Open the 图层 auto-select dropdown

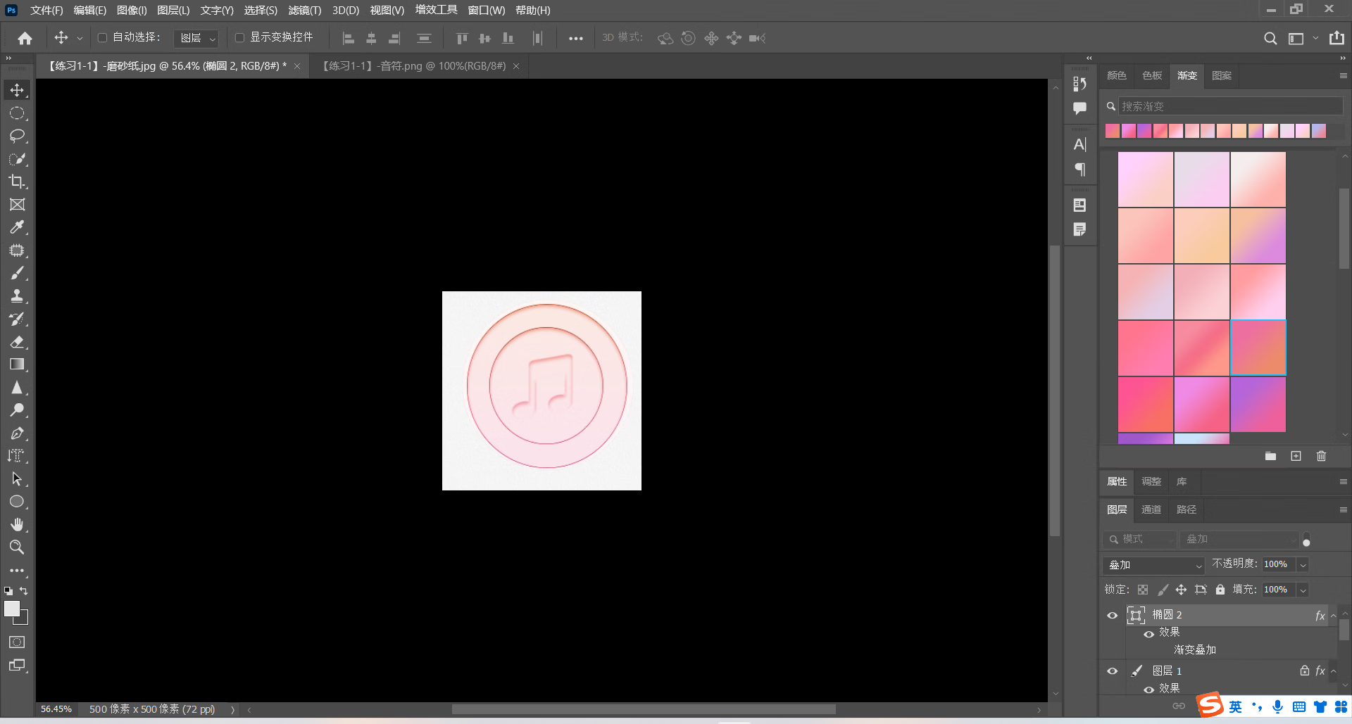(196, 38)
